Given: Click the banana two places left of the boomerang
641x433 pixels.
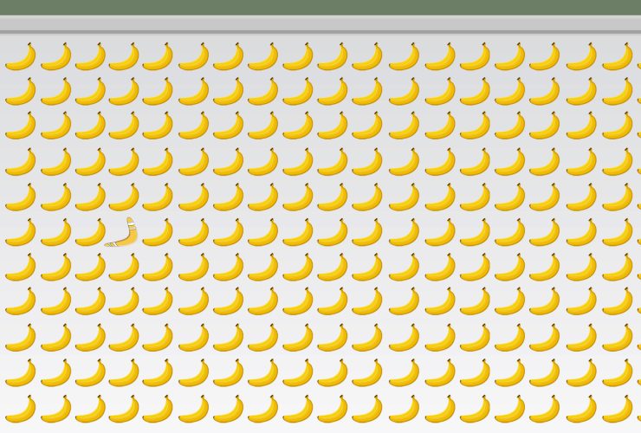Looking at the screenshot, I should [56, 232].
